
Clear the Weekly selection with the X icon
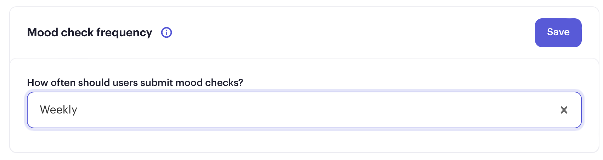pos(564,110)
